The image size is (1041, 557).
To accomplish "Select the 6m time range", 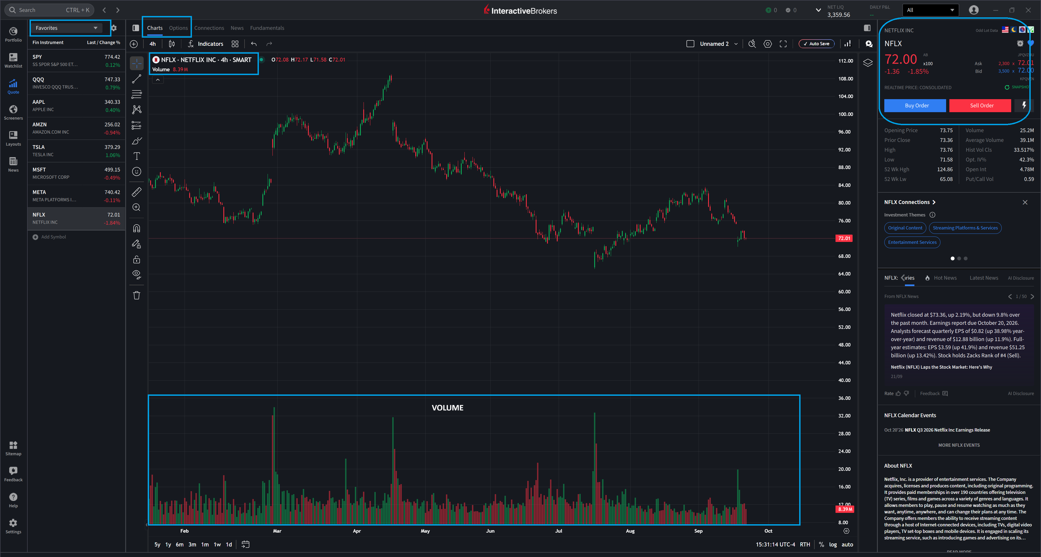I will point(179,545).
